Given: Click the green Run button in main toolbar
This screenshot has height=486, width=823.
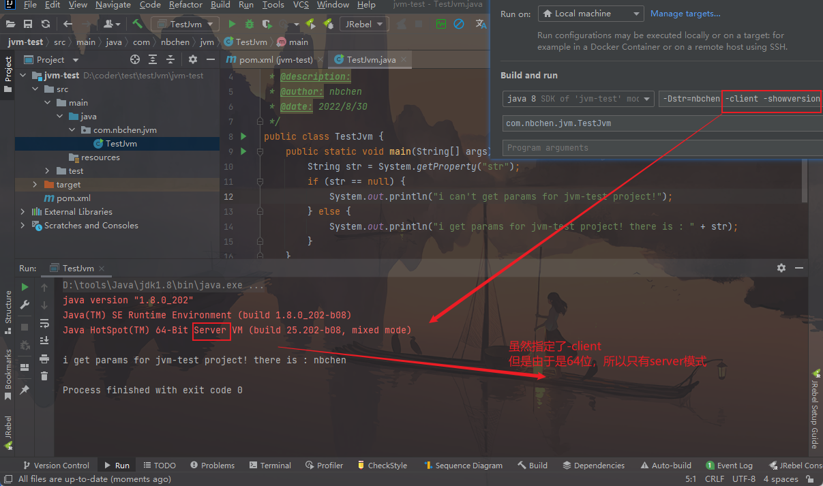Looking at the screenshot, I should click(x=232, y=24).
